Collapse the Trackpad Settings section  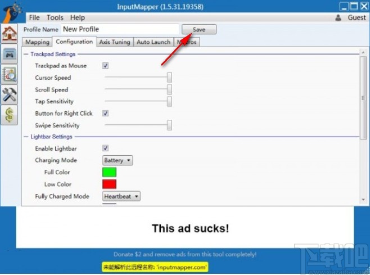[26, 55]
